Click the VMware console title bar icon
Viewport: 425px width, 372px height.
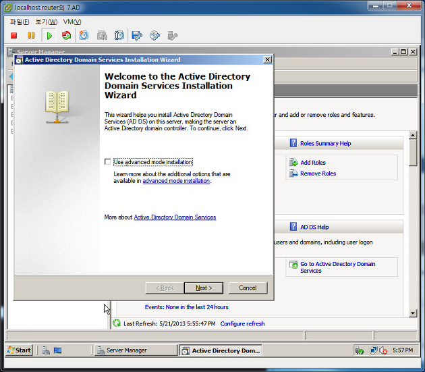[8, 7]
